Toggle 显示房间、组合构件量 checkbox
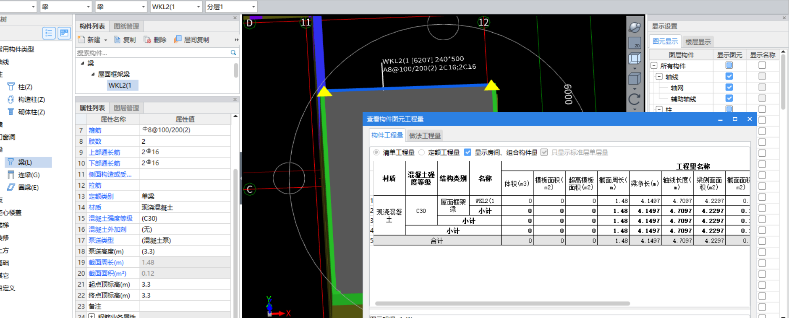Image resolution: width=789 pixels, height=318 pixels. coord(468,153)
